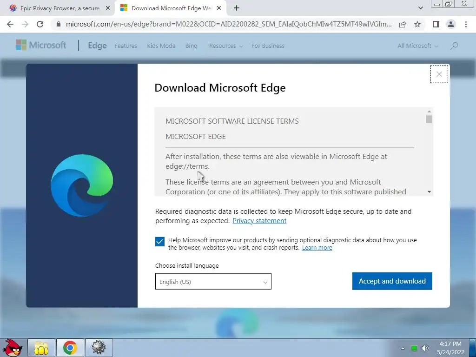
Task: Click the MICROSOFT SOFTWARE LICENSE TERMS heading
Action: pyautogui.click(x=232, y=121)
